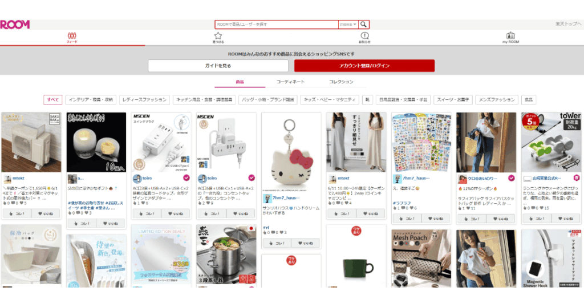Open the notifications exclamation icon
584x307 pixels.
364,38
